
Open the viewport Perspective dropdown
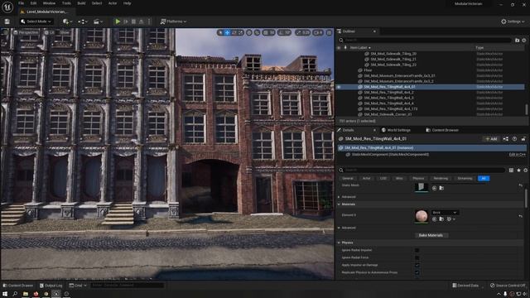coord(26,32)
